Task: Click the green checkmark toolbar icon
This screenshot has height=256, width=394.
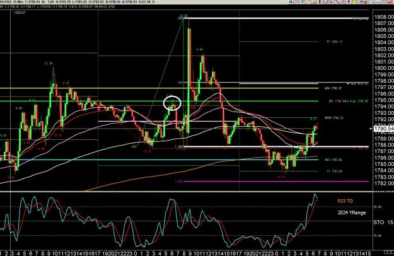Action: pyautogui.click(x=303, y=1)
